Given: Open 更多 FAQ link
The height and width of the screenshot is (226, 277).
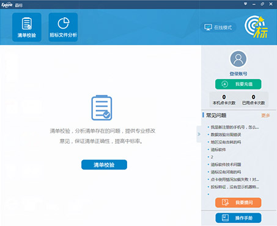Looking at the screenshot, I should coord(265,116).
